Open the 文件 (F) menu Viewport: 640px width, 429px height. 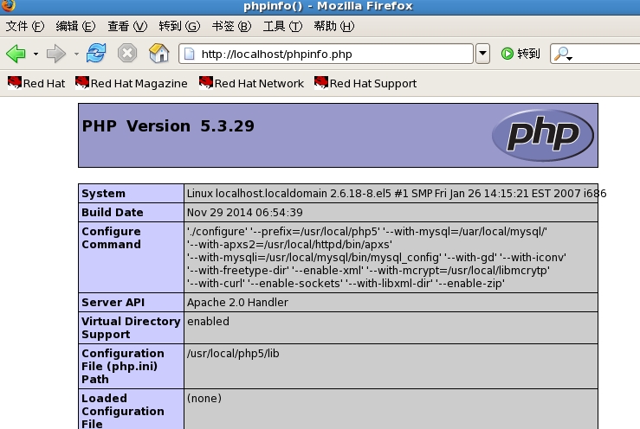[x=25, y=27]
